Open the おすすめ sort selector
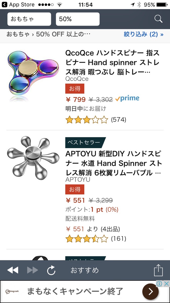This screenshot has width=170, height=303. click(x=84, y=270)
